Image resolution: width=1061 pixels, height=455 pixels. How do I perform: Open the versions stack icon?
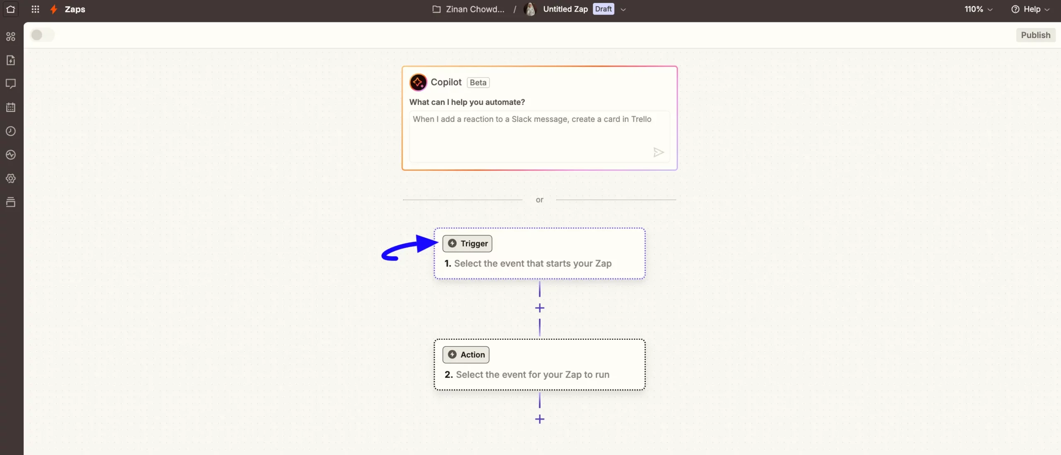(x=11, y=202)
